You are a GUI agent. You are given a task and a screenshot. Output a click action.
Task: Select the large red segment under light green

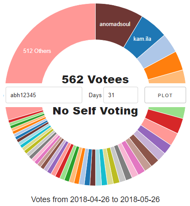click(x=164, y=121)
